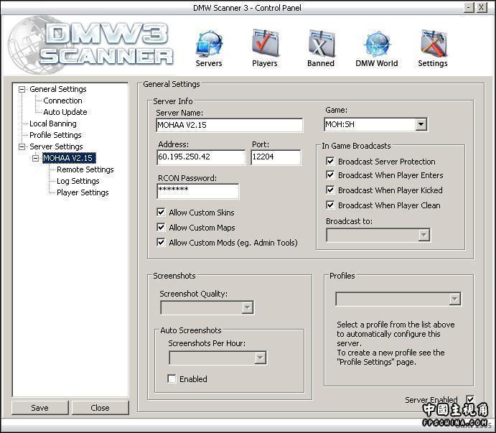Uncheck Broadcast When Player Enters
Screen dimensions: 496x433
330,174
